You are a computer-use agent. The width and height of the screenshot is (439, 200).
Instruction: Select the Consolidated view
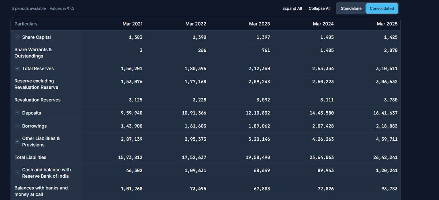[x=382, y=8]
